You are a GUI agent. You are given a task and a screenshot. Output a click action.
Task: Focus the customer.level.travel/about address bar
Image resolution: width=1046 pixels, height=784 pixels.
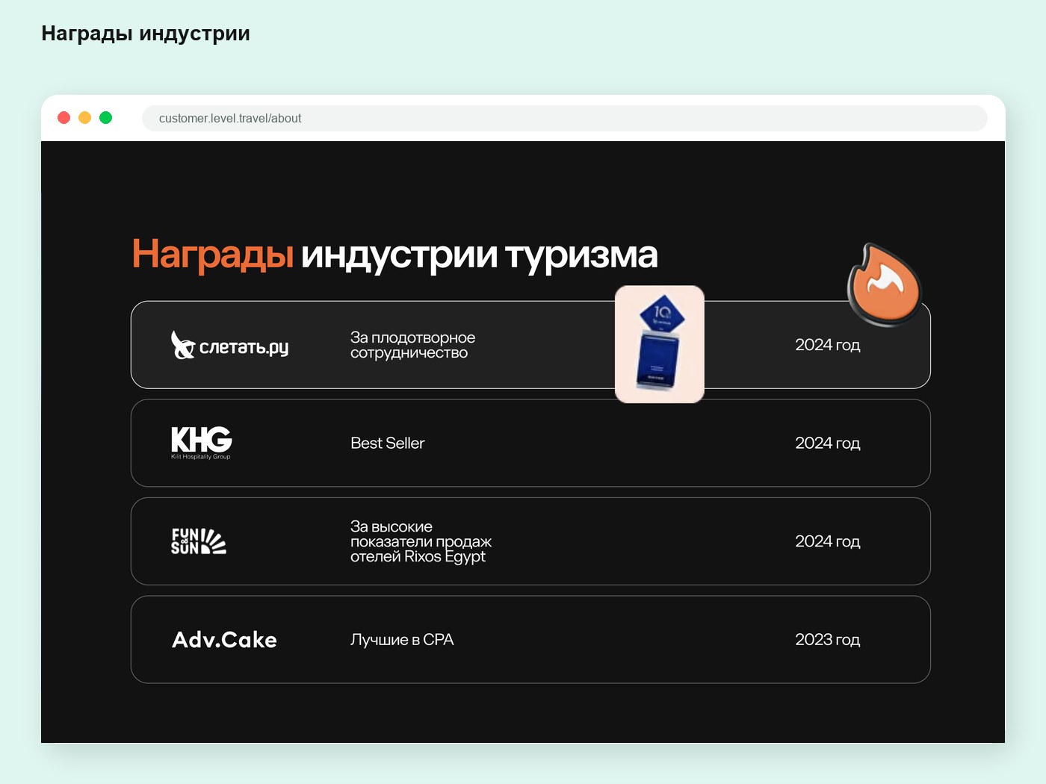[x=565, y=118]
